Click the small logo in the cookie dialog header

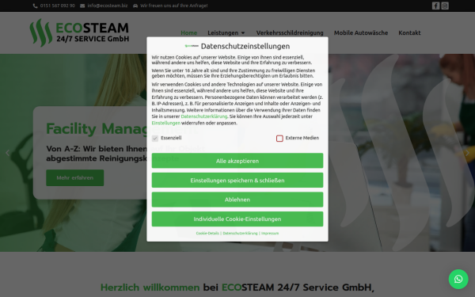coord(192,46)
